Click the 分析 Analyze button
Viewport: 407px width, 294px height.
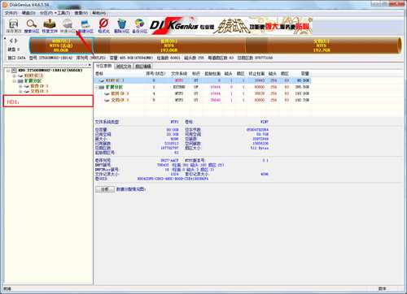tap(105, 189)
